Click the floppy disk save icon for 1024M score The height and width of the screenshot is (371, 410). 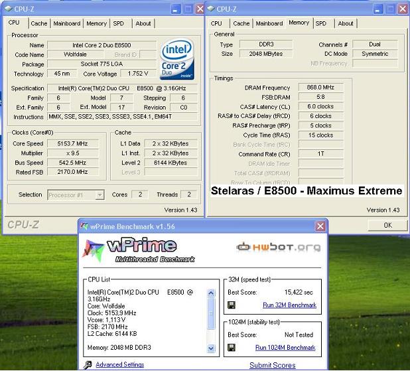232,348
